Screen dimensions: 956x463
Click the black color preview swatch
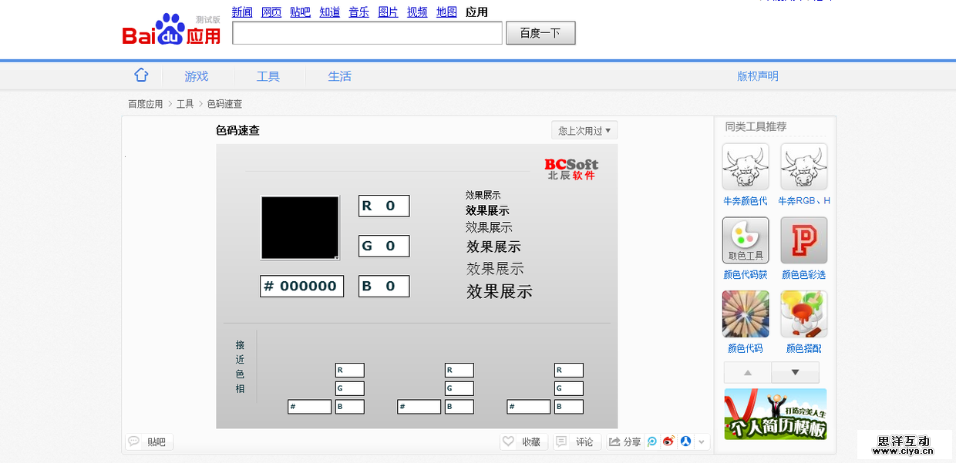(x=300, y=228)
